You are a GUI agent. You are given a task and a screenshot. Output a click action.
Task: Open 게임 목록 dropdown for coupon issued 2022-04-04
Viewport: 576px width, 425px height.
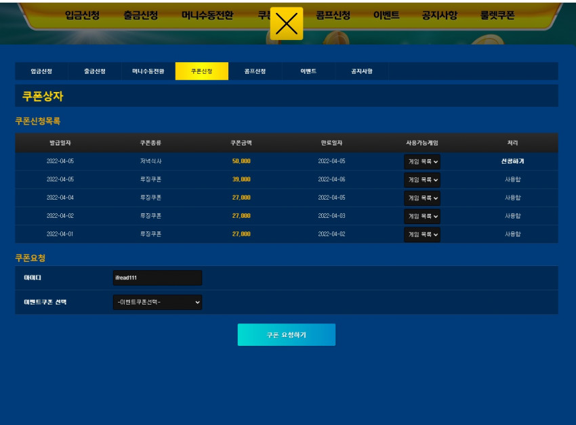pos(422,198)
